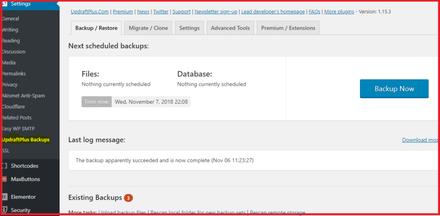Select UpdraftPlus Backups in sidebar

pyautogui.click(x=25, y=139)
